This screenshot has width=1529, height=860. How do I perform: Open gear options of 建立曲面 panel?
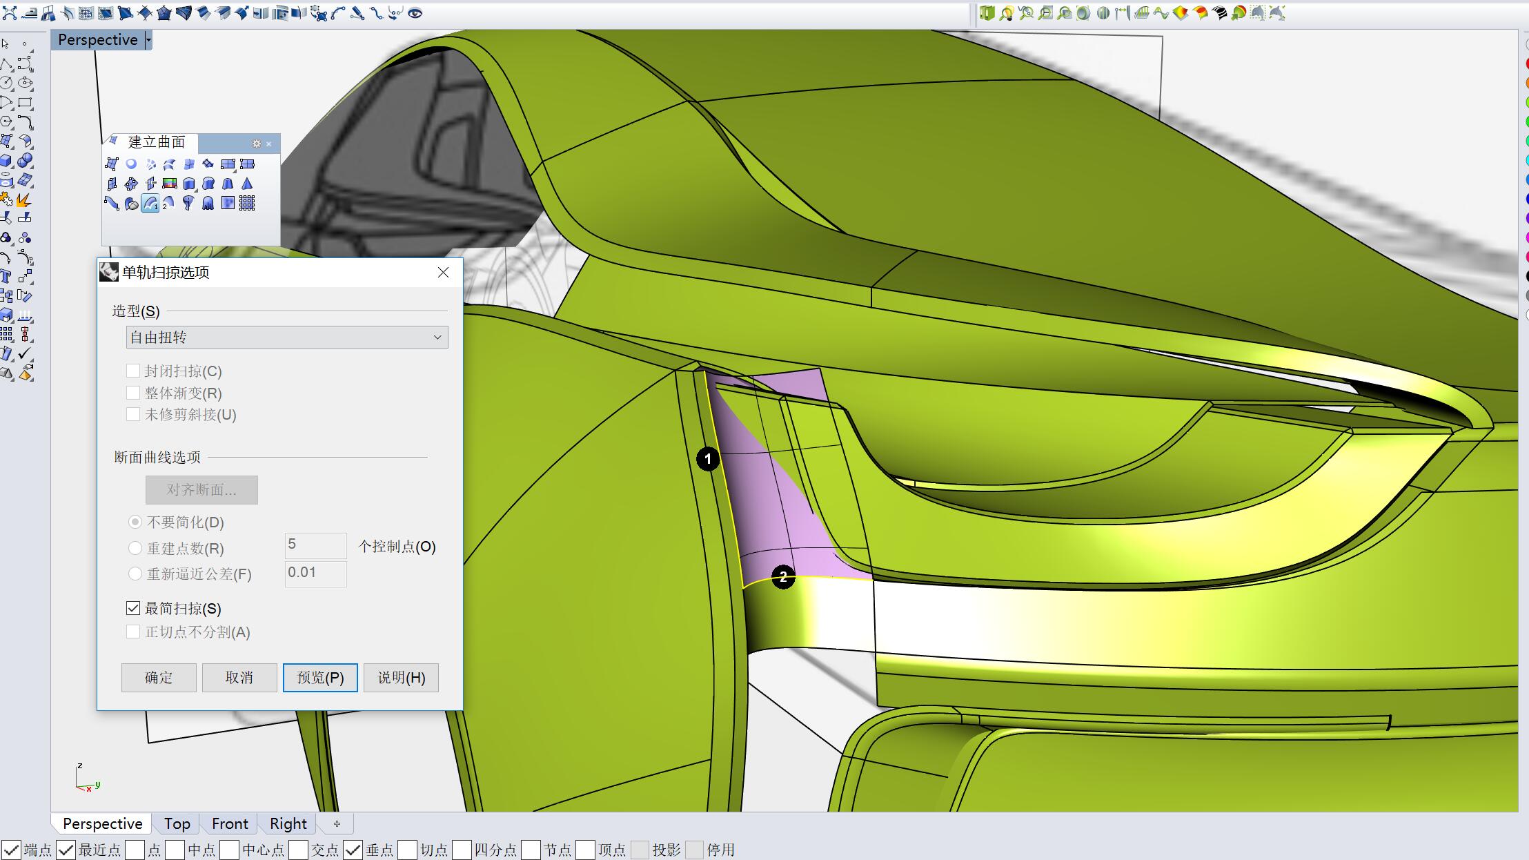pos(257,144)
